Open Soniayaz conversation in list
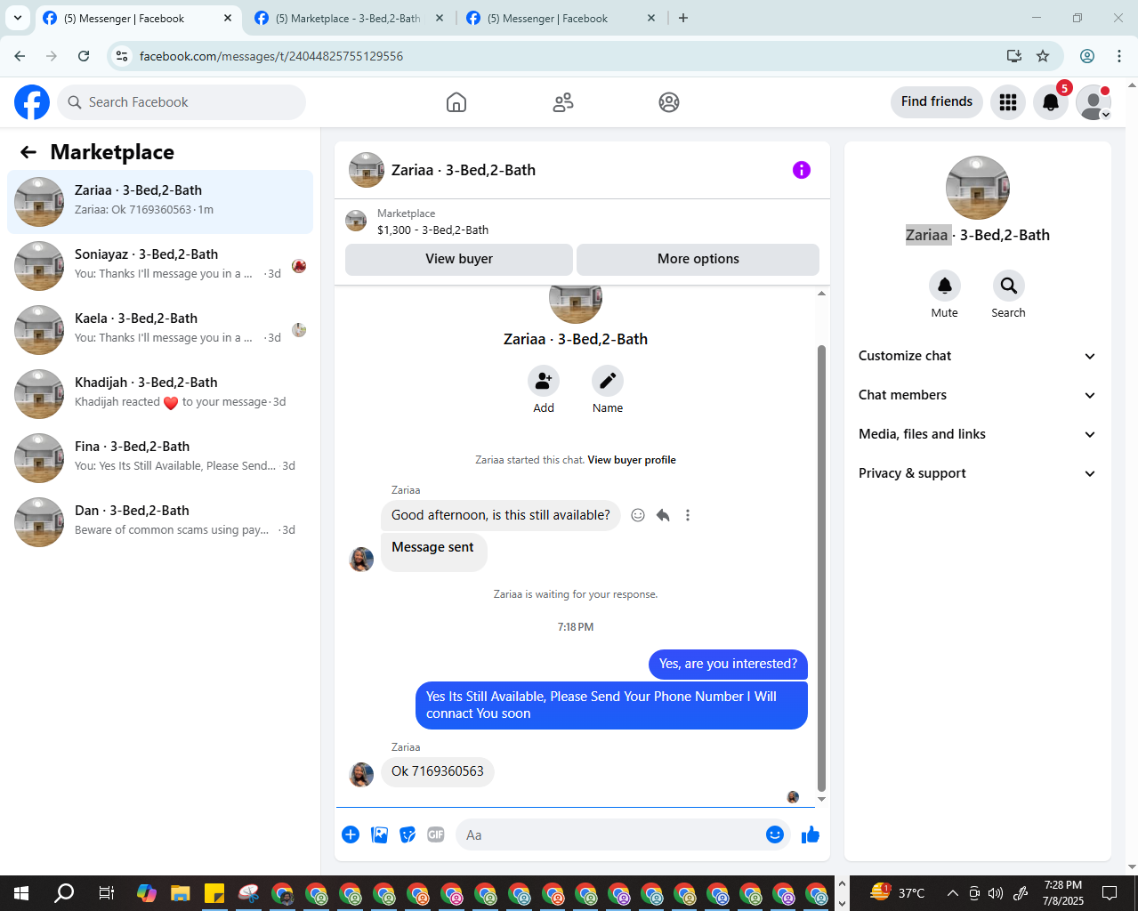 [160, 266]
